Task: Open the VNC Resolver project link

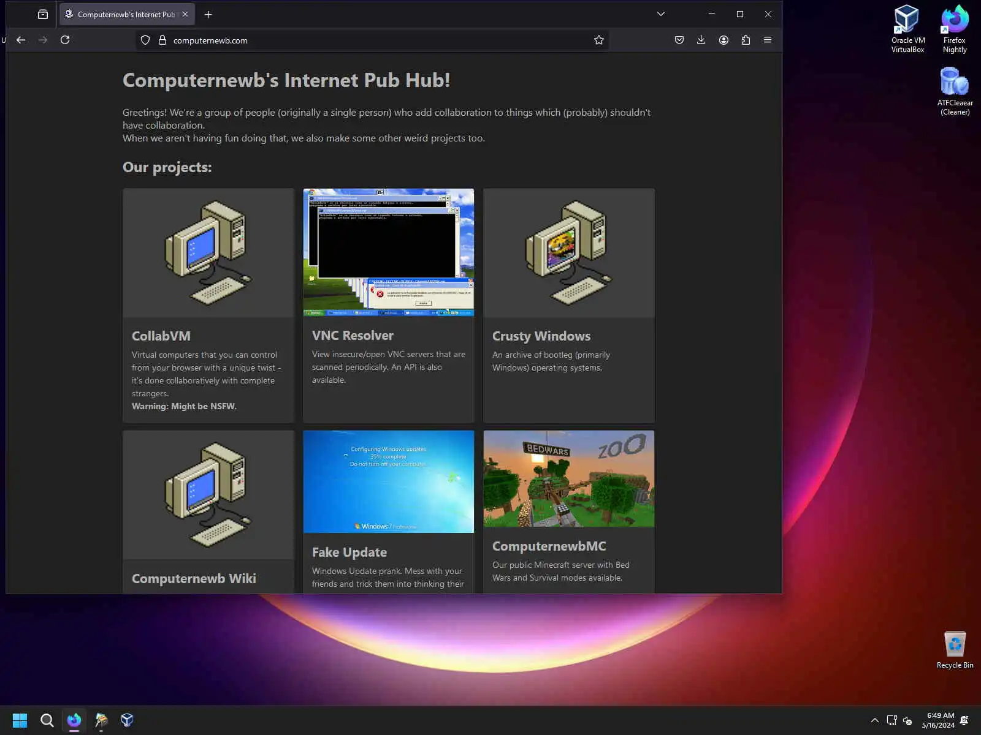Action: point(353,335)
